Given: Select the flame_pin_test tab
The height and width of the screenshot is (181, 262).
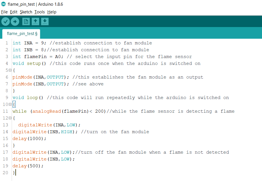Looking at the screenshot, I should [21, 34].
